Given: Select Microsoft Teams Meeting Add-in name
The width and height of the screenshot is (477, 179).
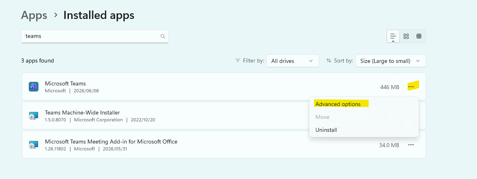Looking at the screenshot, I should [x=111, y=142].
